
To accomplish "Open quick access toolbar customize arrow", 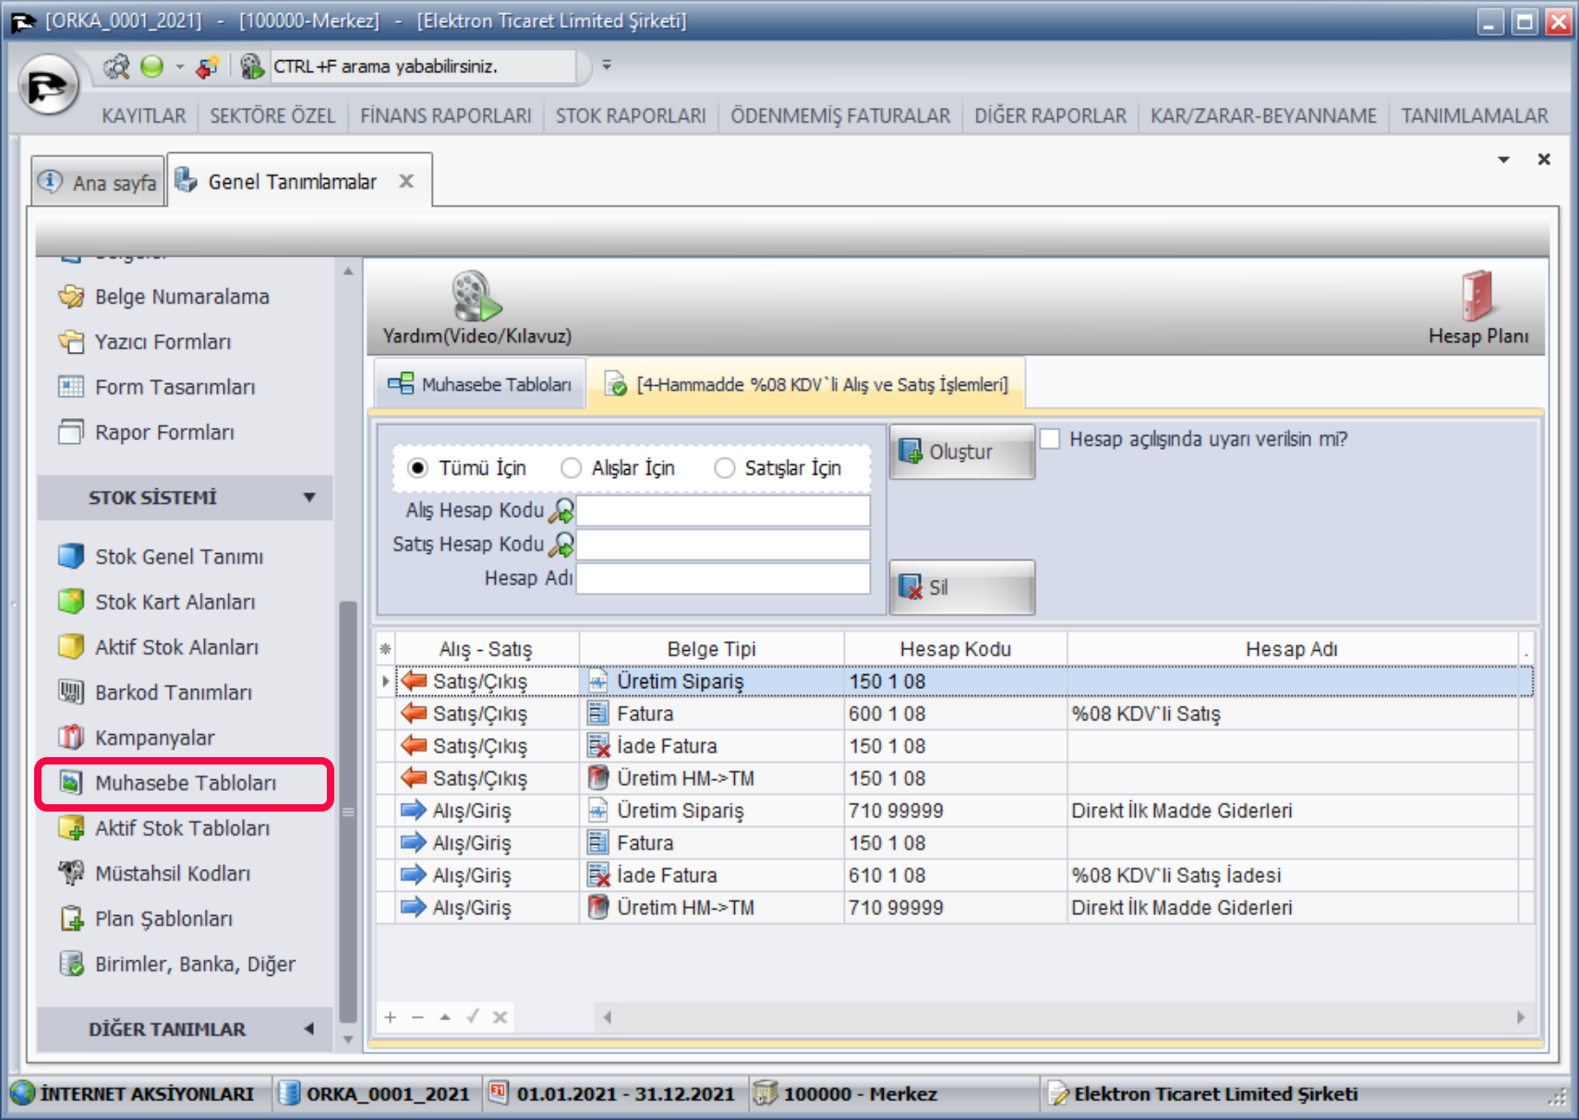I will click(607, 65).
